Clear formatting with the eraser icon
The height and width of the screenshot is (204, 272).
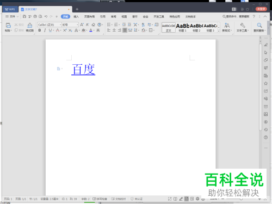93,24
